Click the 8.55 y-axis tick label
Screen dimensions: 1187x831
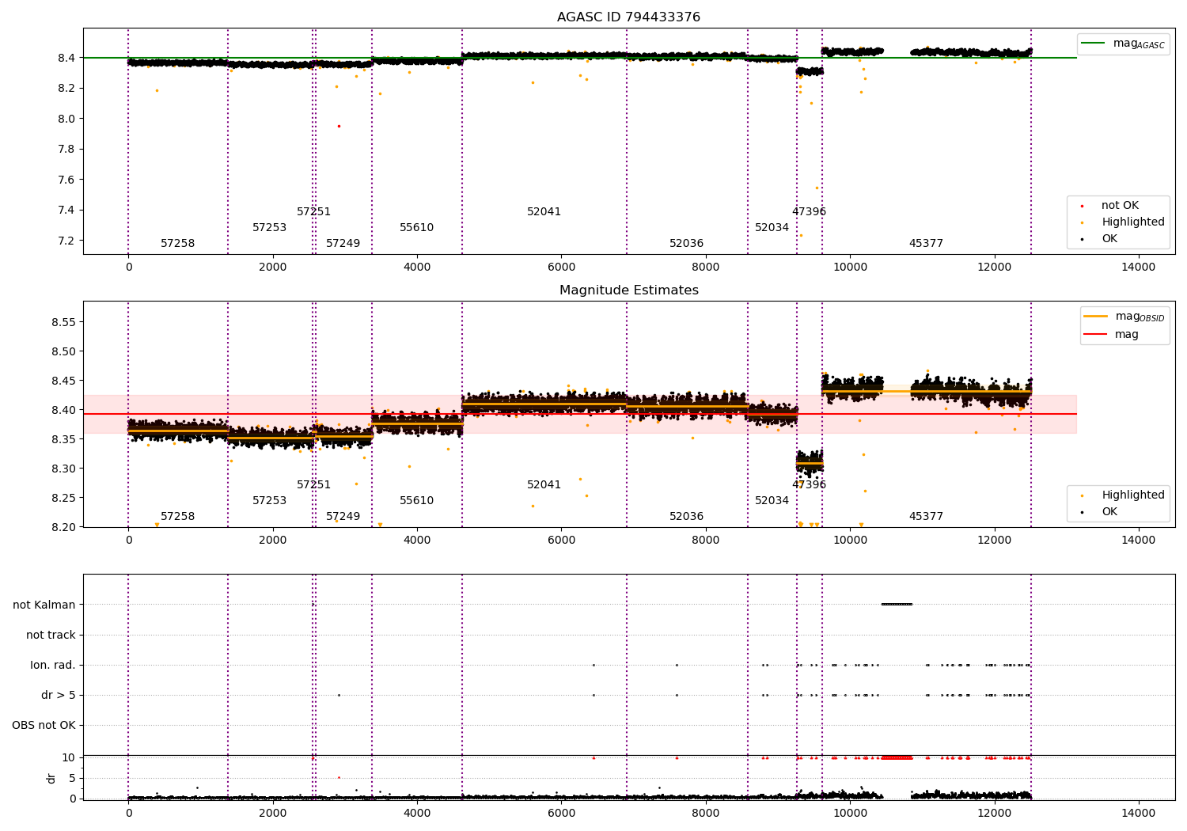(x=63, y=323)
